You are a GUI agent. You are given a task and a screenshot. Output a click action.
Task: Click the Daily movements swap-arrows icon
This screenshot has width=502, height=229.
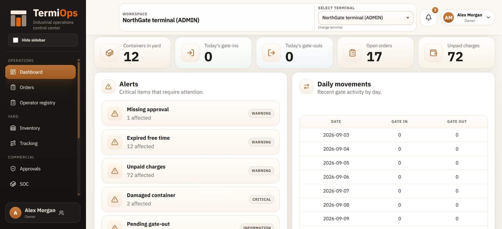306,87
